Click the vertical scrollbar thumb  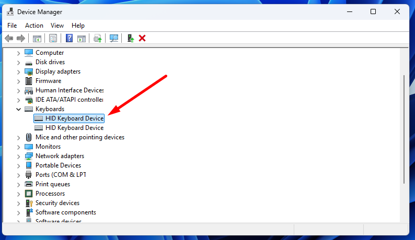click(x=405, y=130)
